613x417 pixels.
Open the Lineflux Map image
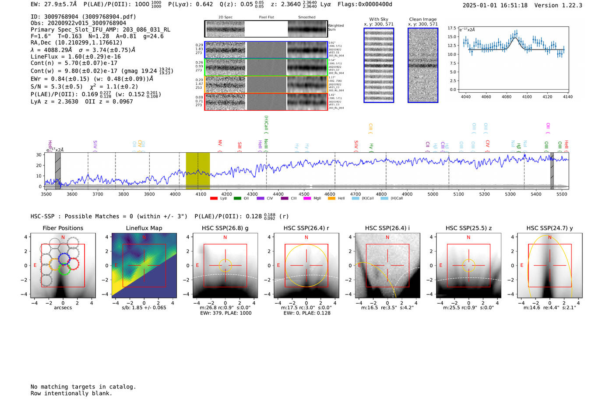[144, 266]
